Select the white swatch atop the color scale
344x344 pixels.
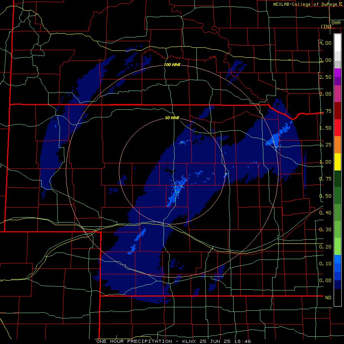pyautogui.click(x=338, y=42)
